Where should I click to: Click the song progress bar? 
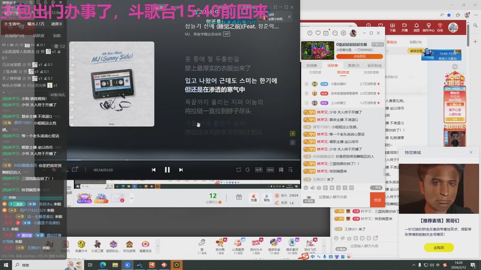click(x=183, y=160)
